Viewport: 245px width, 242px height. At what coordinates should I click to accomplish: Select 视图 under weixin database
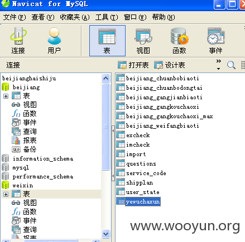(24, 203)
